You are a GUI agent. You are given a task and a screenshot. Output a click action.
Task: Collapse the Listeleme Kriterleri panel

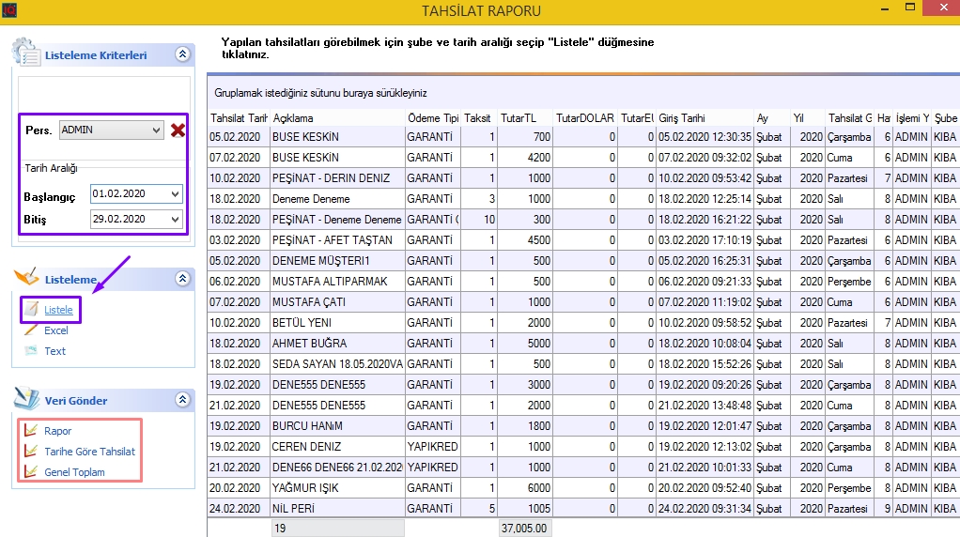[182, 55]
